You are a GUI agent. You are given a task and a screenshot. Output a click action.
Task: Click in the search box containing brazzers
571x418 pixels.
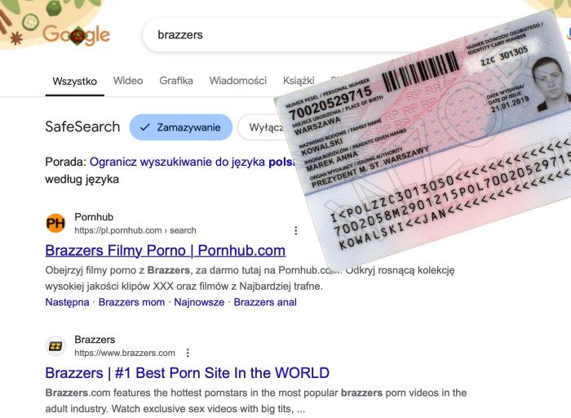[x=328, y=35]
